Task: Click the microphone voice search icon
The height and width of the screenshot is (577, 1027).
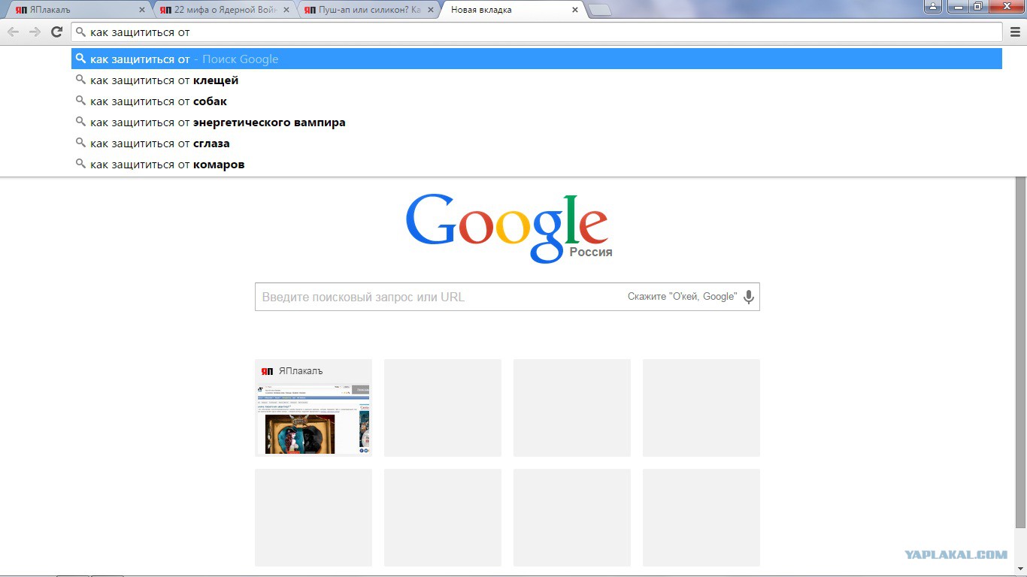Action: tap(749, 297)
